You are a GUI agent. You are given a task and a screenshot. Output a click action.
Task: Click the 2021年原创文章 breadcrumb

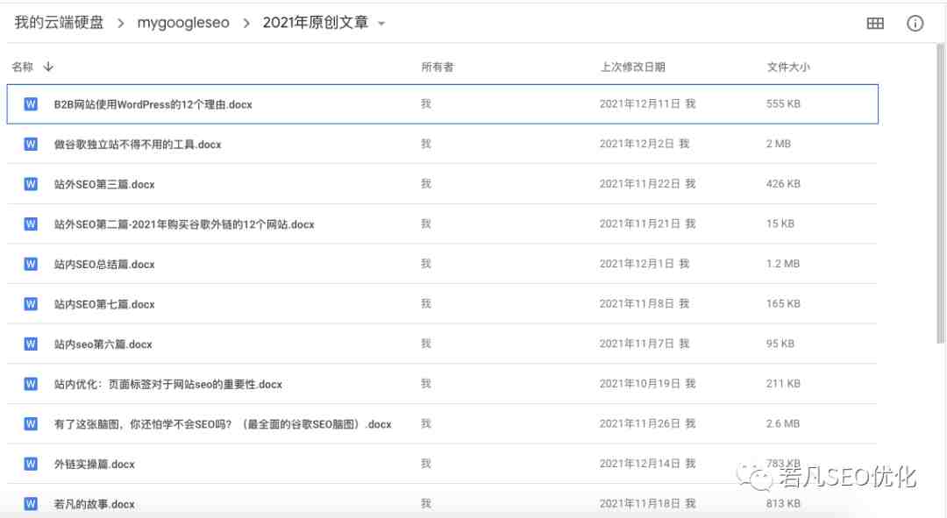click(x=316, y=23)
